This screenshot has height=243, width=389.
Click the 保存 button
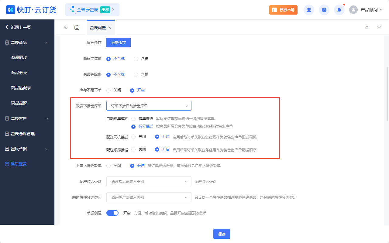[222, 234]
